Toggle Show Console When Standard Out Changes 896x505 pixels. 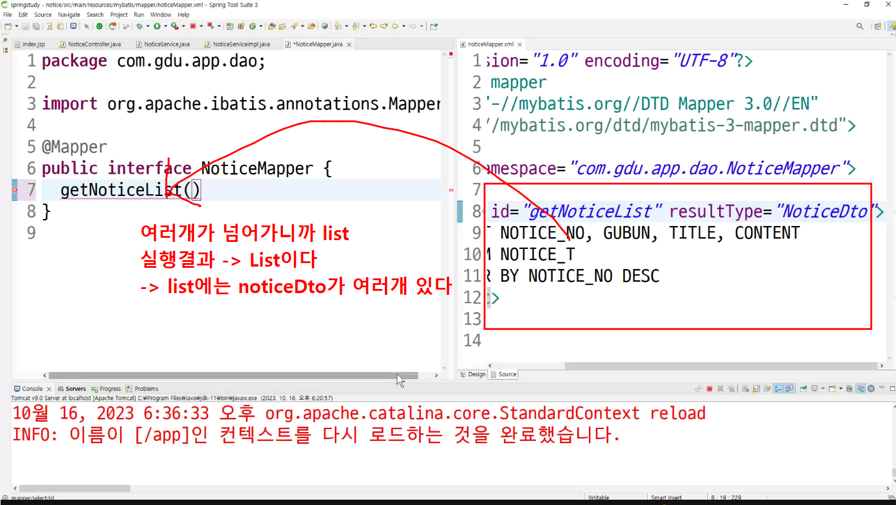point(778,388)
